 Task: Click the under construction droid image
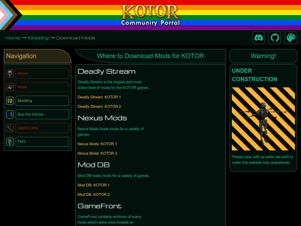263,119
